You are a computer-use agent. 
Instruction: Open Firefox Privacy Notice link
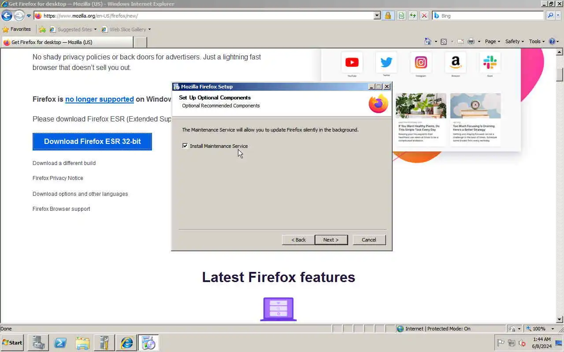pos(58,178)
